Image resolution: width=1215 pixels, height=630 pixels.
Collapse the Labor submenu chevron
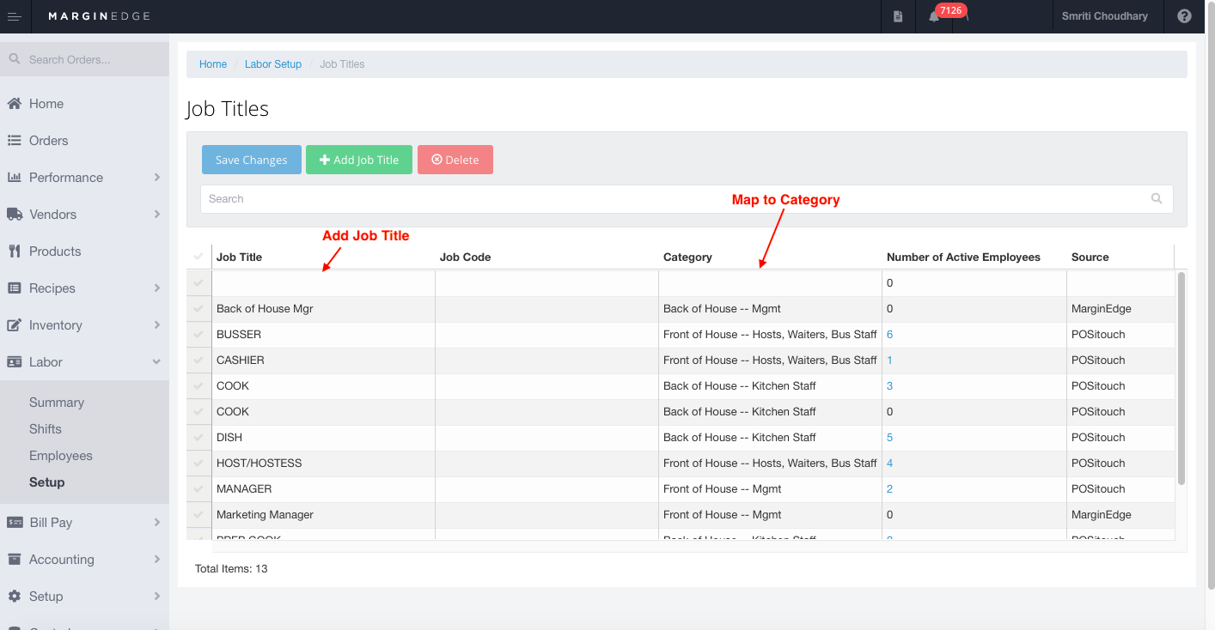(157, 362)
